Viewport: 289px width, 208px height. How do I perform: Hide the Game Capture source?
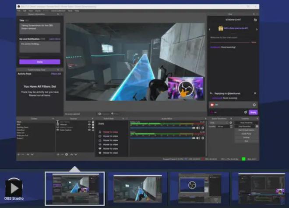pyautogui.click(x=90, y=130)
